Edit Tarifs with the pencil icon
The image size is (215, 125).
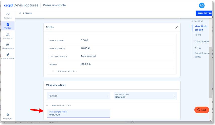(177, 27)
